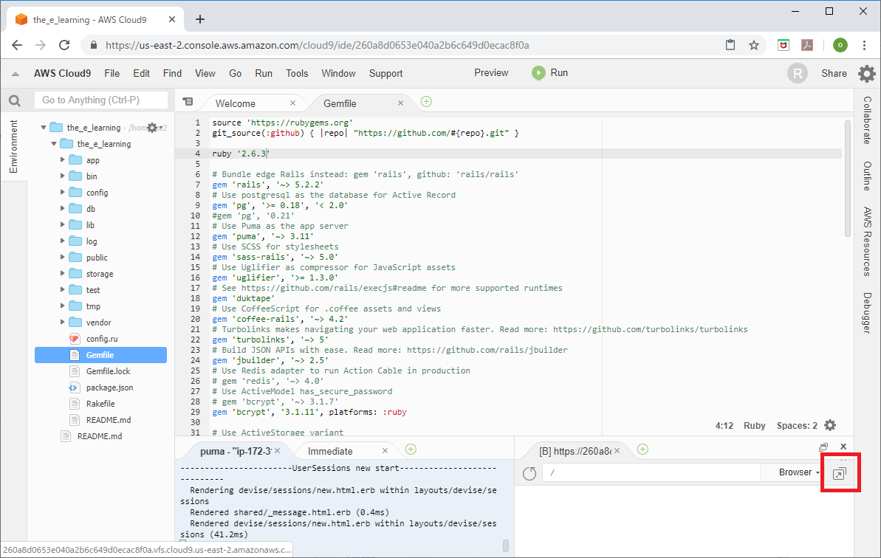Expand the app folder
This screenshot has width=881, height=558.
62,160
